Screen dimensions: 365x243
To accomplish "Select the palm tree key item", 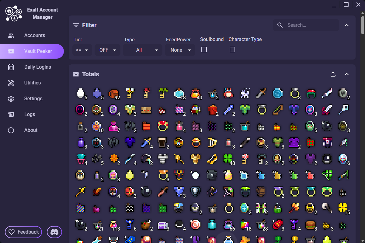I will click(163, 93).
